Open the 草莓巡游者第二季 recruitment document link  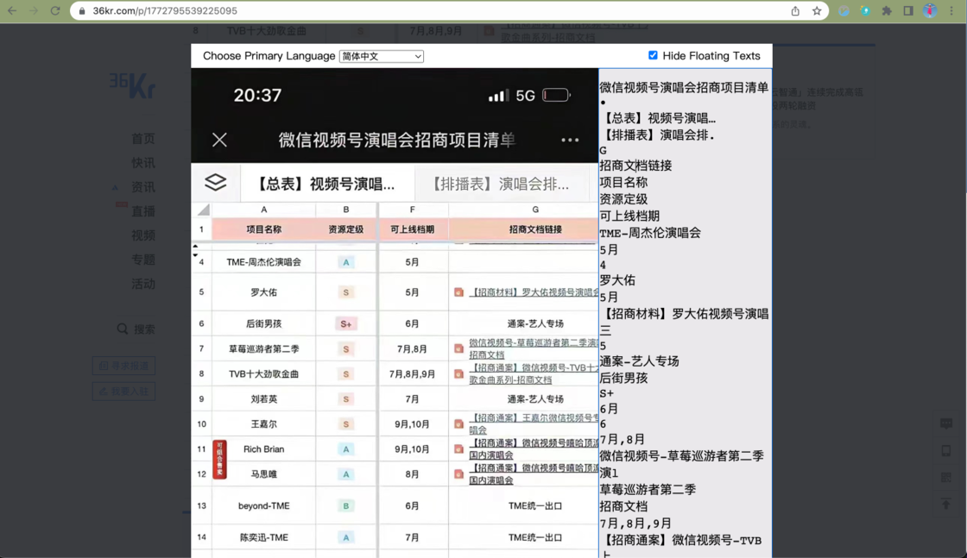point(534,348)
